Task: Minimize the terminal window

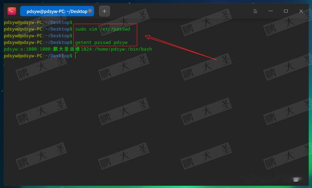Action: point(271,11)
